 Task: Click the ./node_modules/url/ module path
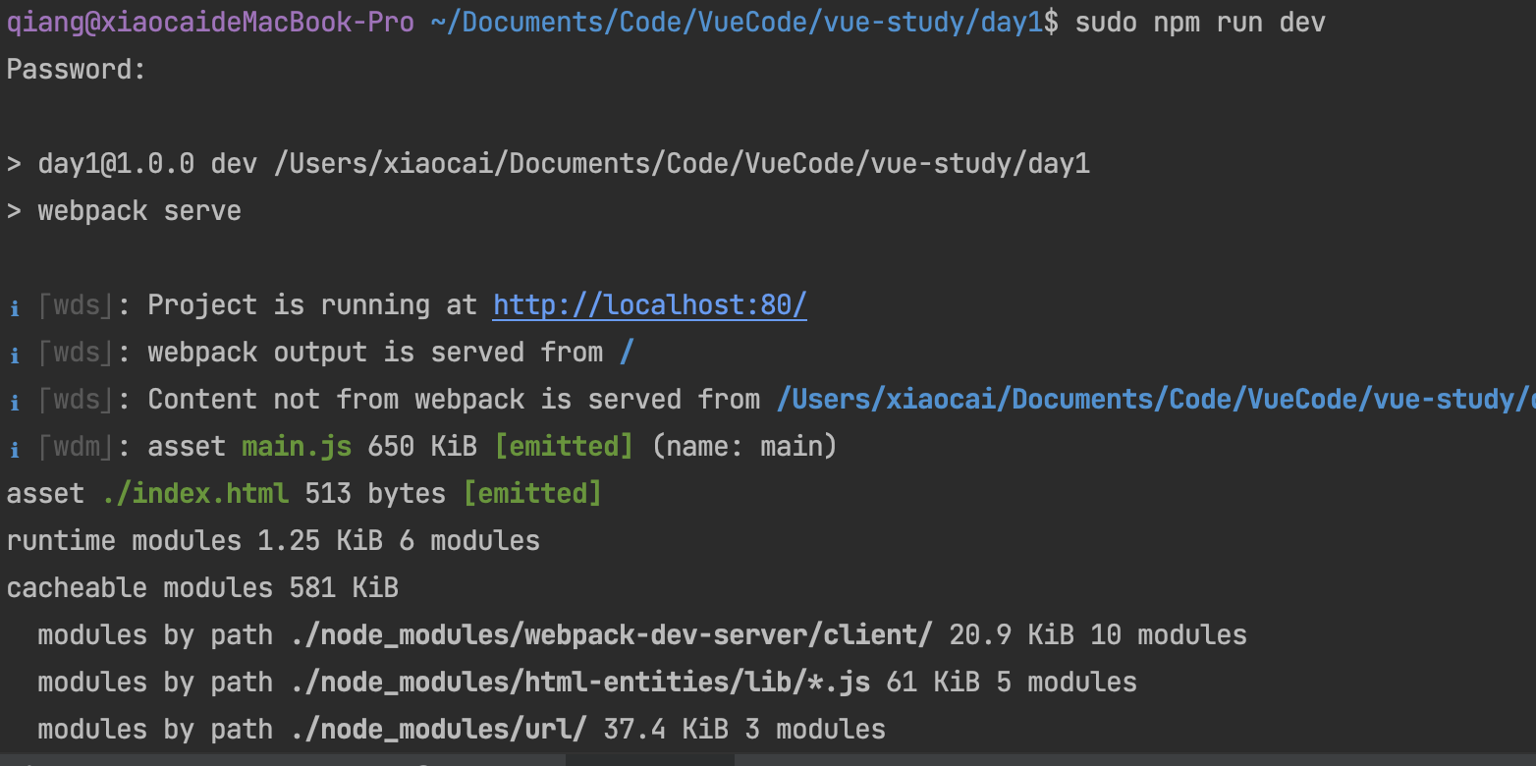click(438, 730)
